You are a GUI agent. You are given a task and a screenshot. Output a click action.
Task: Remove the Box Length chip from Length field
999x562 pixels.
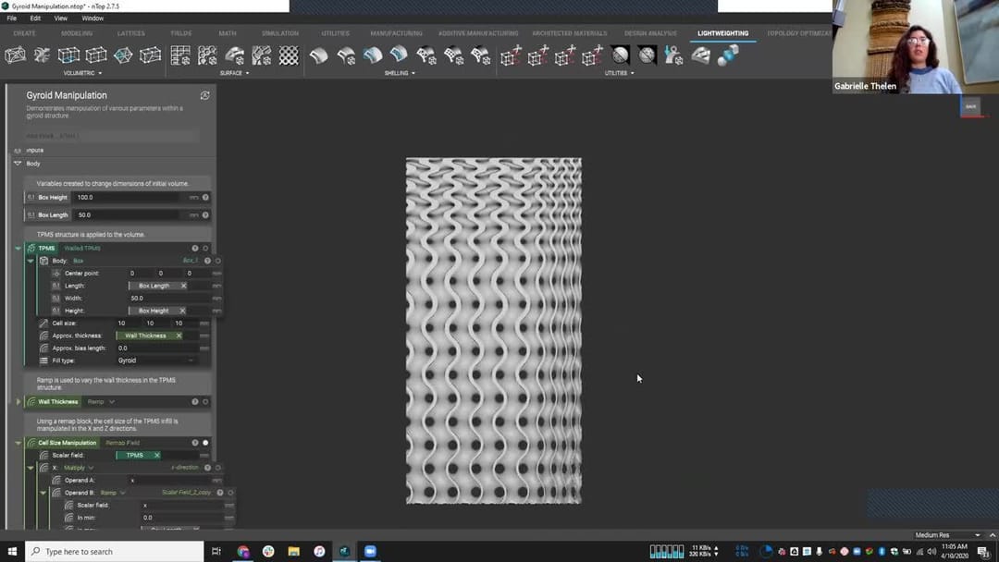tap(182, 286)
